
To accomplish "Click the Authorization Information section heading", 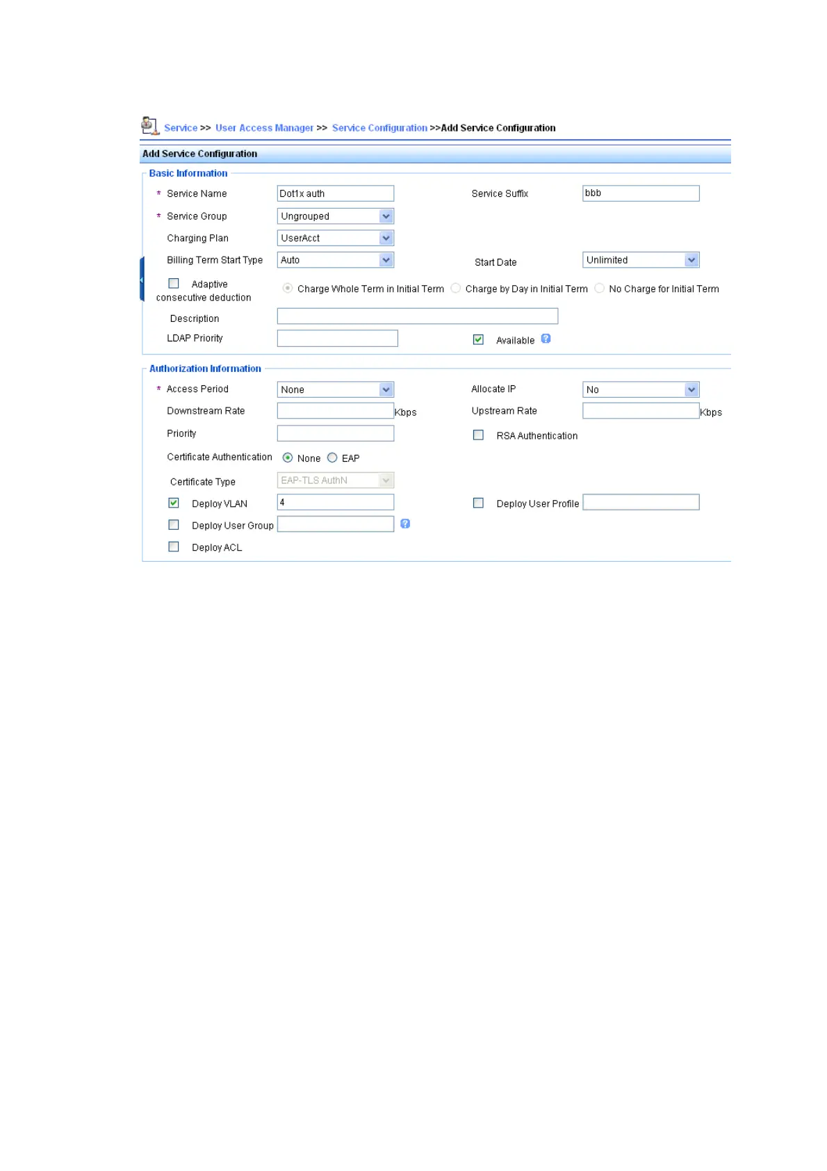I will coord(205,369).
